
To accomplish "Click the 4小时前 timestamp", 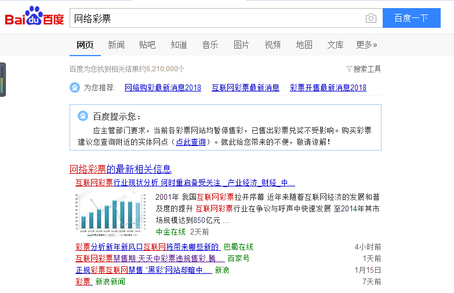I will tap(368, 247).
